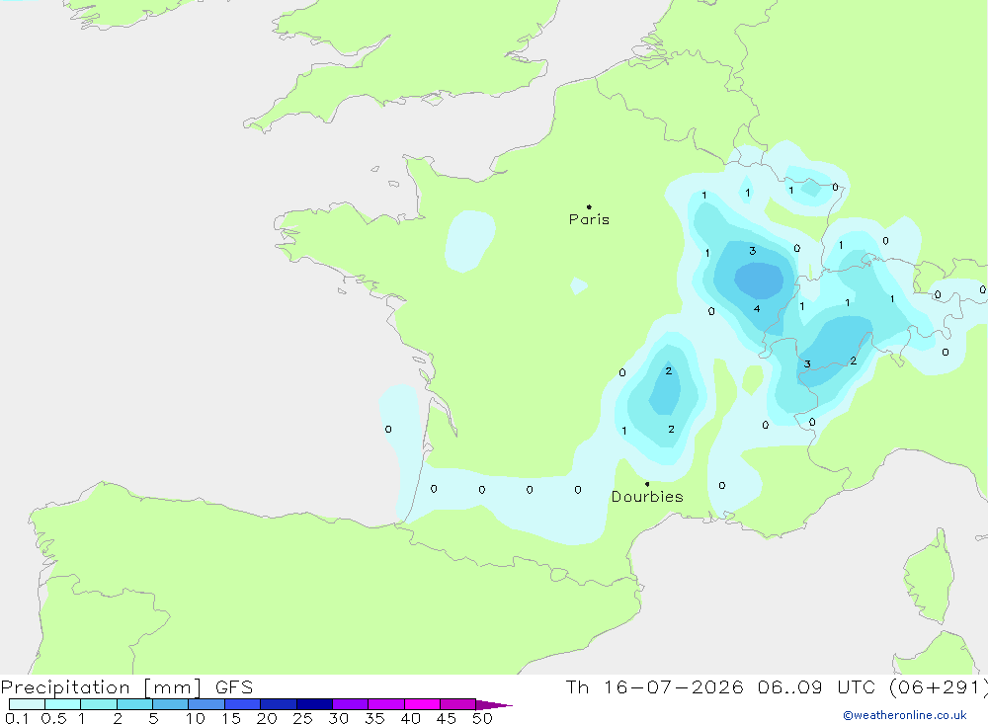
Task: Click the legend label 0.5
Action: click(53, 718)
